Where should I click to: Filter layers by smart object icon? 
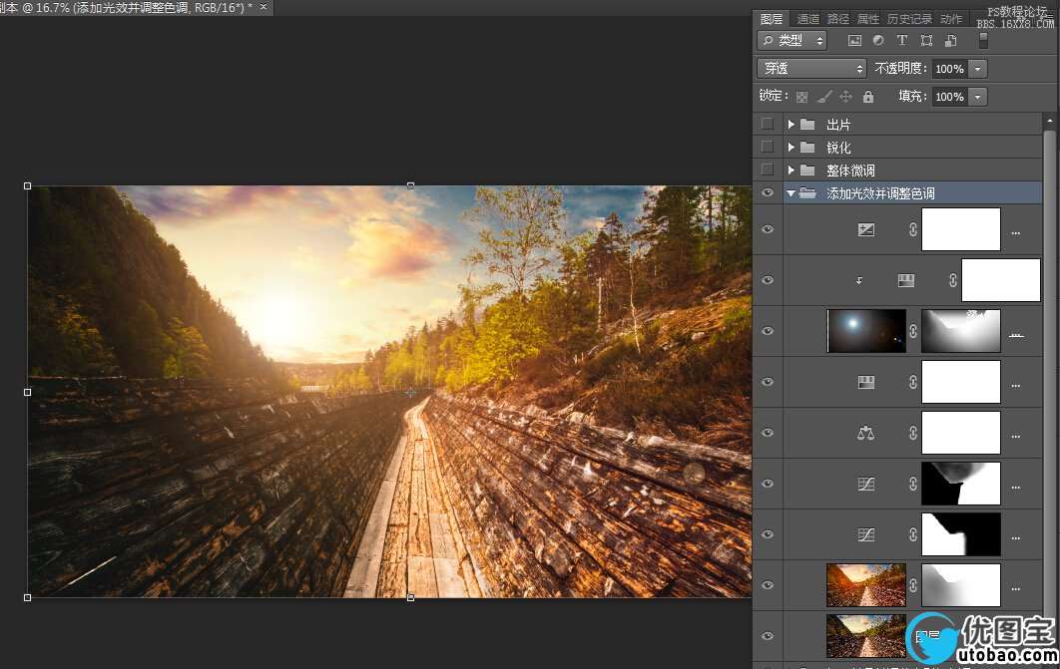[x=950, y=41]
